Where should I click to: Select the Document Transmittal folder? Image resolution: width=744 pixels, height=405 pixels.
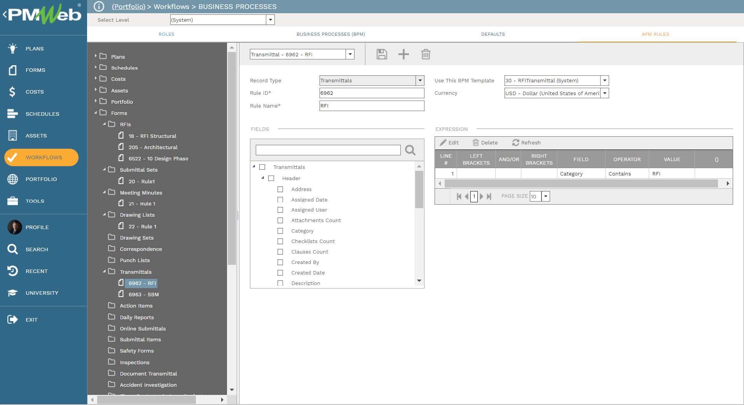click(148, 374)
